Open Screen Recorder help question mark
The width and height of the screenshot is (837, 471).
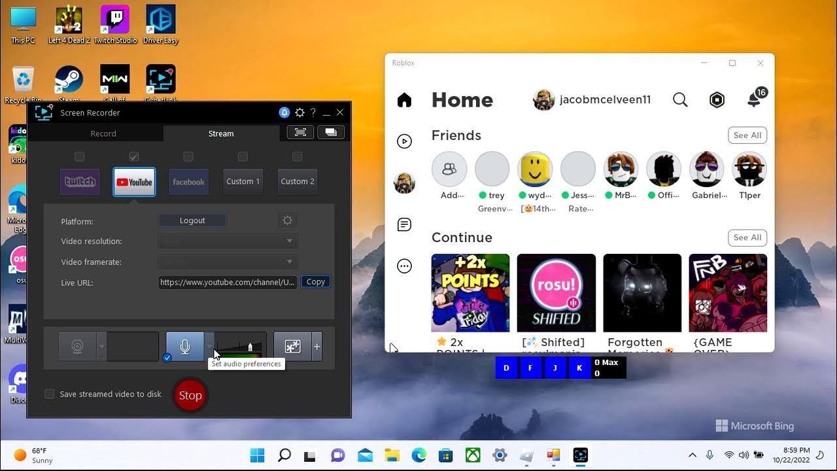tap(313, 113)
